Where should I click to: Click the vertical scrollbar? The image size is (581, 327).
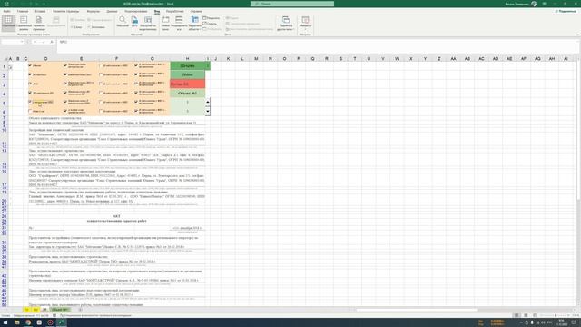point(578,130)
